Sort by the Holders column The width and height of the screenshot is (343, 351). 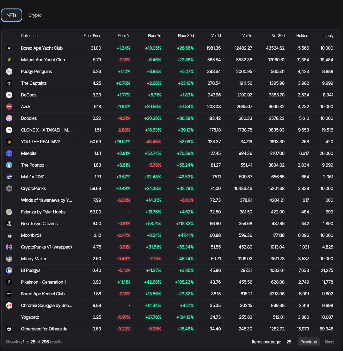(x=303, y=36)
